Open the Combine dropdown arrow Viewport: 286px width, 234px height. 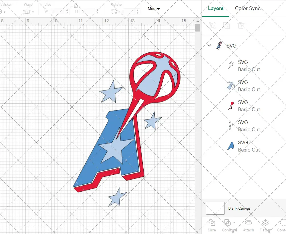[x=234, y=223]
